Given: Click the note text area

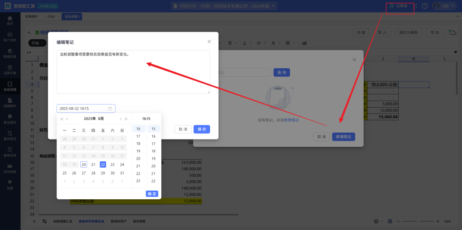Looking at the screenshot, I should 133,72.
